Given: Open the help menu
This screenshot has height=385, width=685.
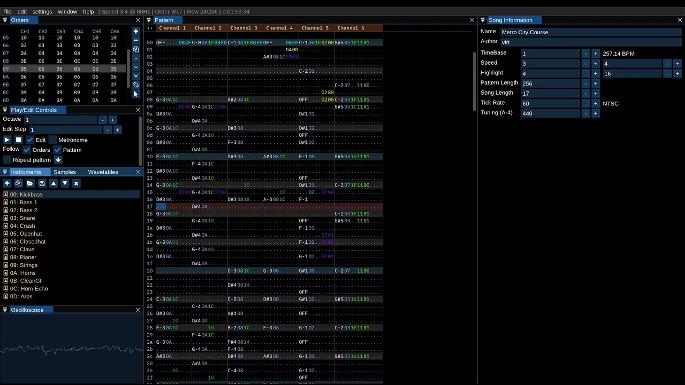Looking at the screenshot, I should tap(88, 11).
